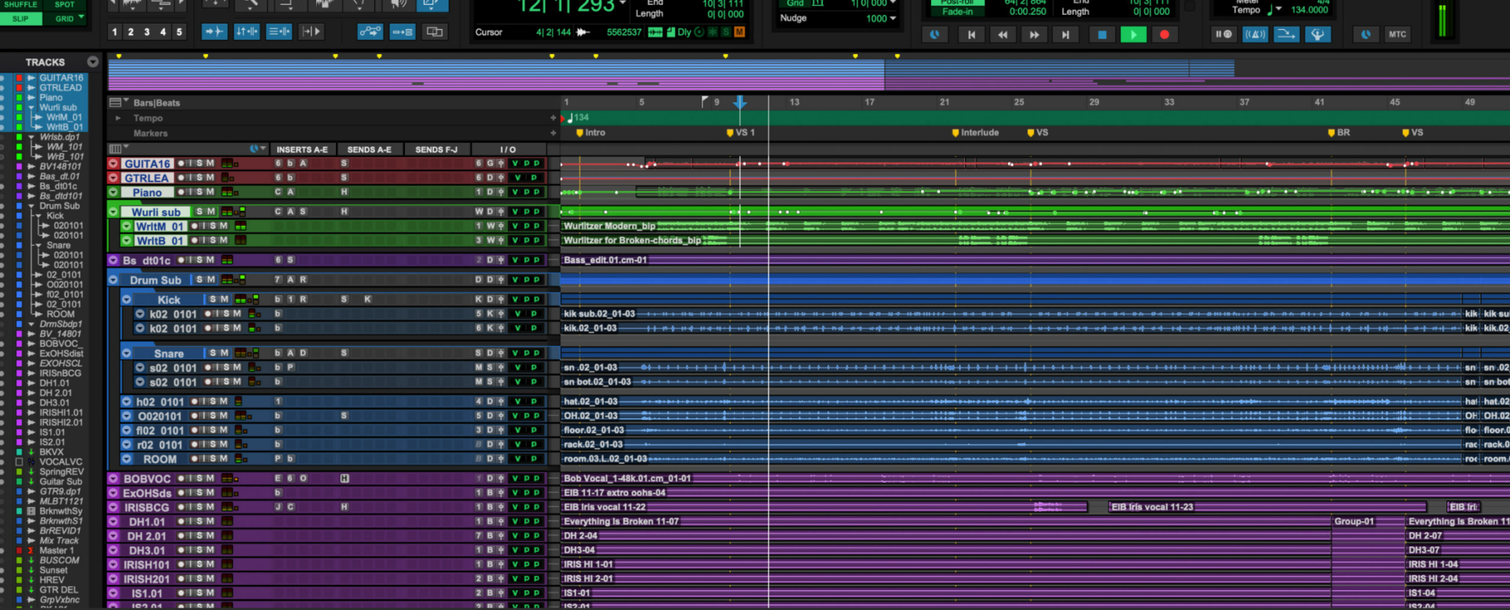Click the SENDS A-E column header
Image resolution: width=1510 pixels, height=610 pixels.
click(370, 149)
